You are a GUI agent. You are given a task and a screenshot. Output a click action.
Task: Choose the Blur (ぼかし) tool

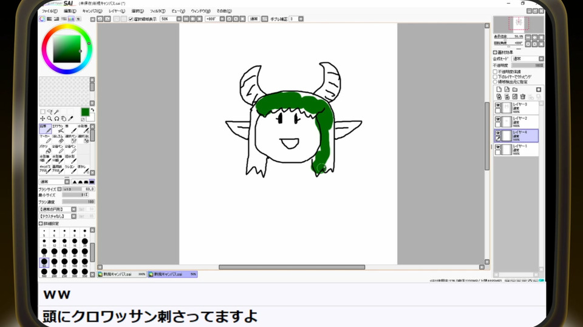(83, 169)
